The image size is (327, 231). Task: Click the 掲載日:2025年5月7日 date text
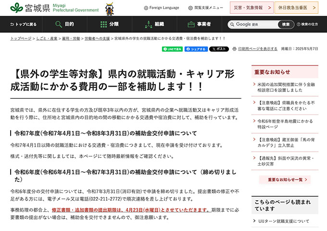pyautogui.click(x=300, y=49)
